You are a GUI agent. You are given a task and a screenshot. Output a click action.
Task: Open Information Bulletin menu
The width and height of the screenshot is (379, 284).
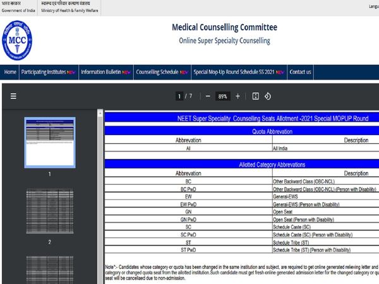pos(106,72)
